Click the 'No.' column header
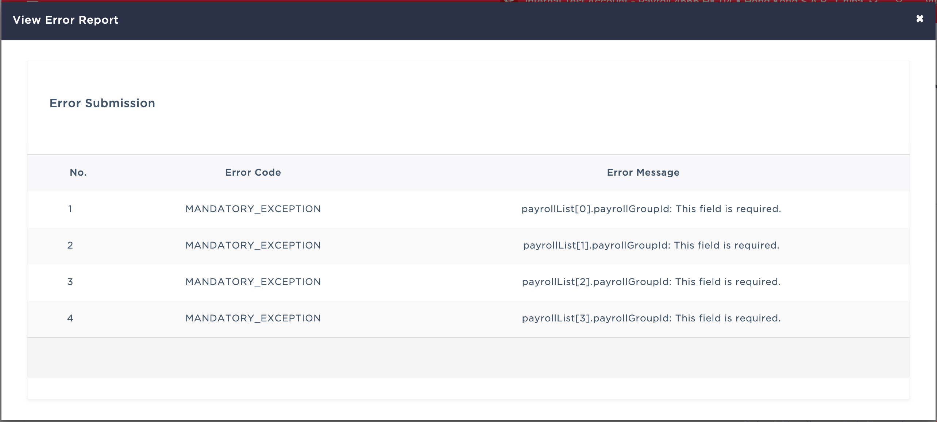 (78, 172)
